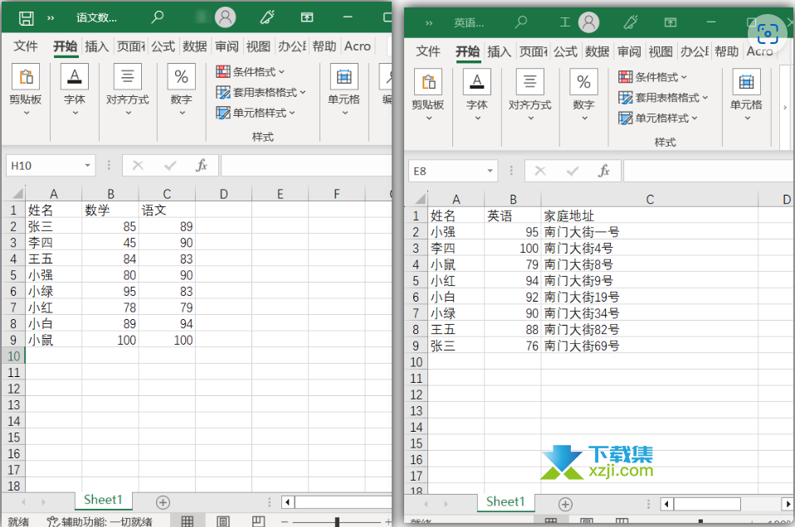Toggle the screenshot capture icon top right
The width and height of the screenshot is (795, 527).
pyautogui.click(x=768, y=33)
